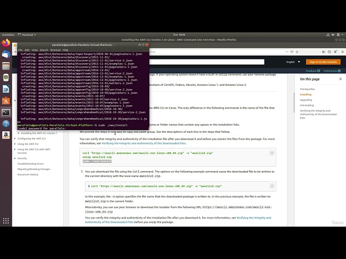Open Ubuntu Software center from dock
346x259 pixels.
coord(6,101)
